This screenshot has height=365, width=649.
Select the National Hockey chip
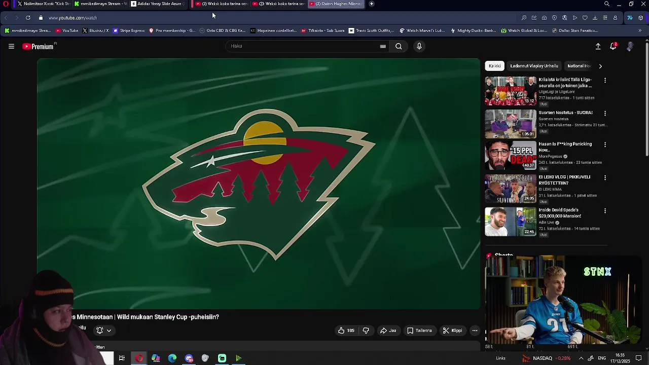tap(579, 66)
